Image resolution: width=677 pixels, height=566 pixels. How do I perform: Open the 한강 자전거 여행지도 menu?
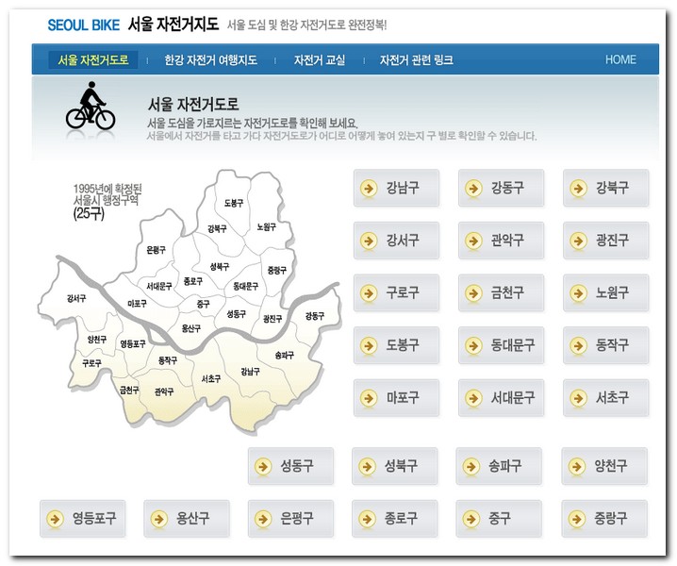tap(210, 59)
